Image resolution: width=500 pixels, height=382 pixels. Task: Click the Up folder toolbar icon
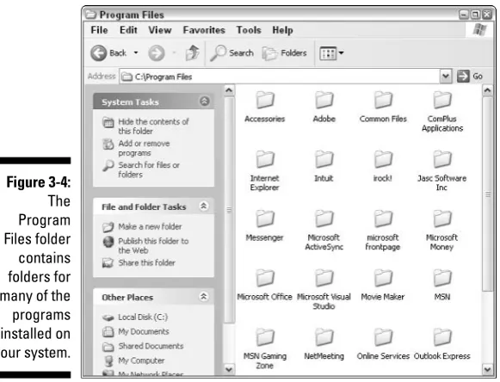192,52
